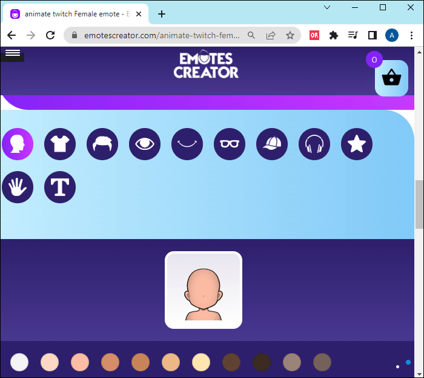Select the golden tan skin swatch
This screenshot has width=424, height=378.
171,362
